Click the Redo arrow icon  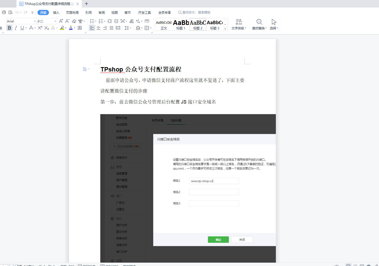pos(26,12)
